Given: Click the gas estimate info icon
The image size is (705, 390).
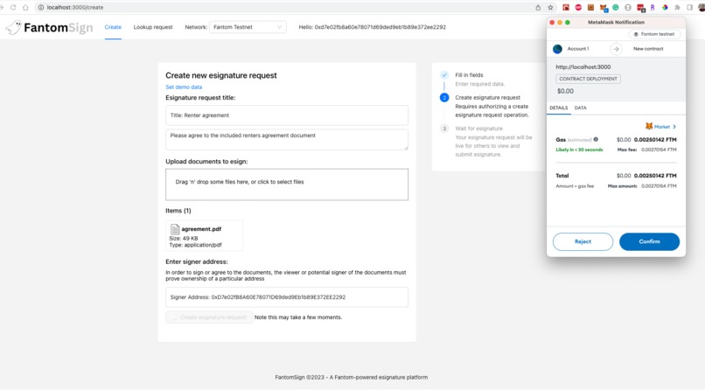Looking at the screenshot, I should (x=596, y=139).
